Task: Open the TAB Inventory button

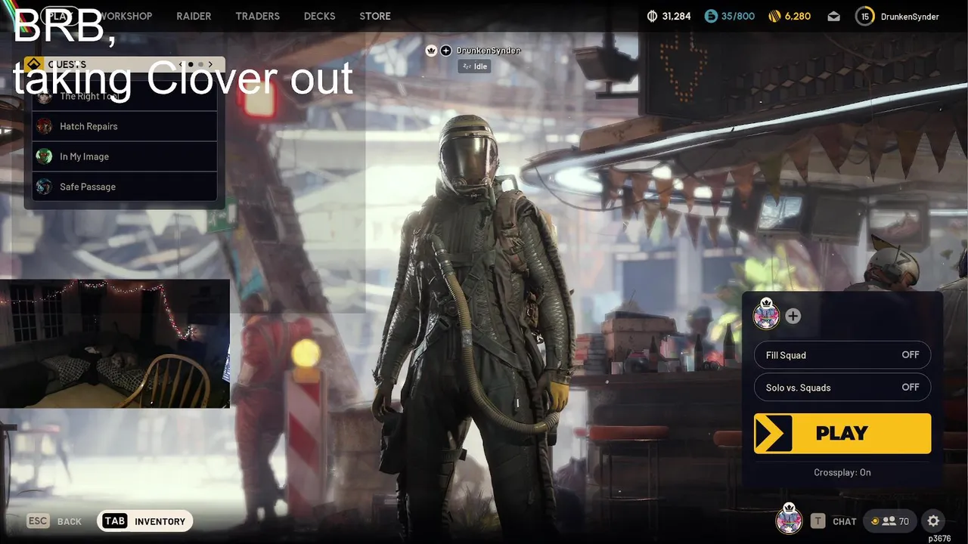Action: [x=144, y=521]
